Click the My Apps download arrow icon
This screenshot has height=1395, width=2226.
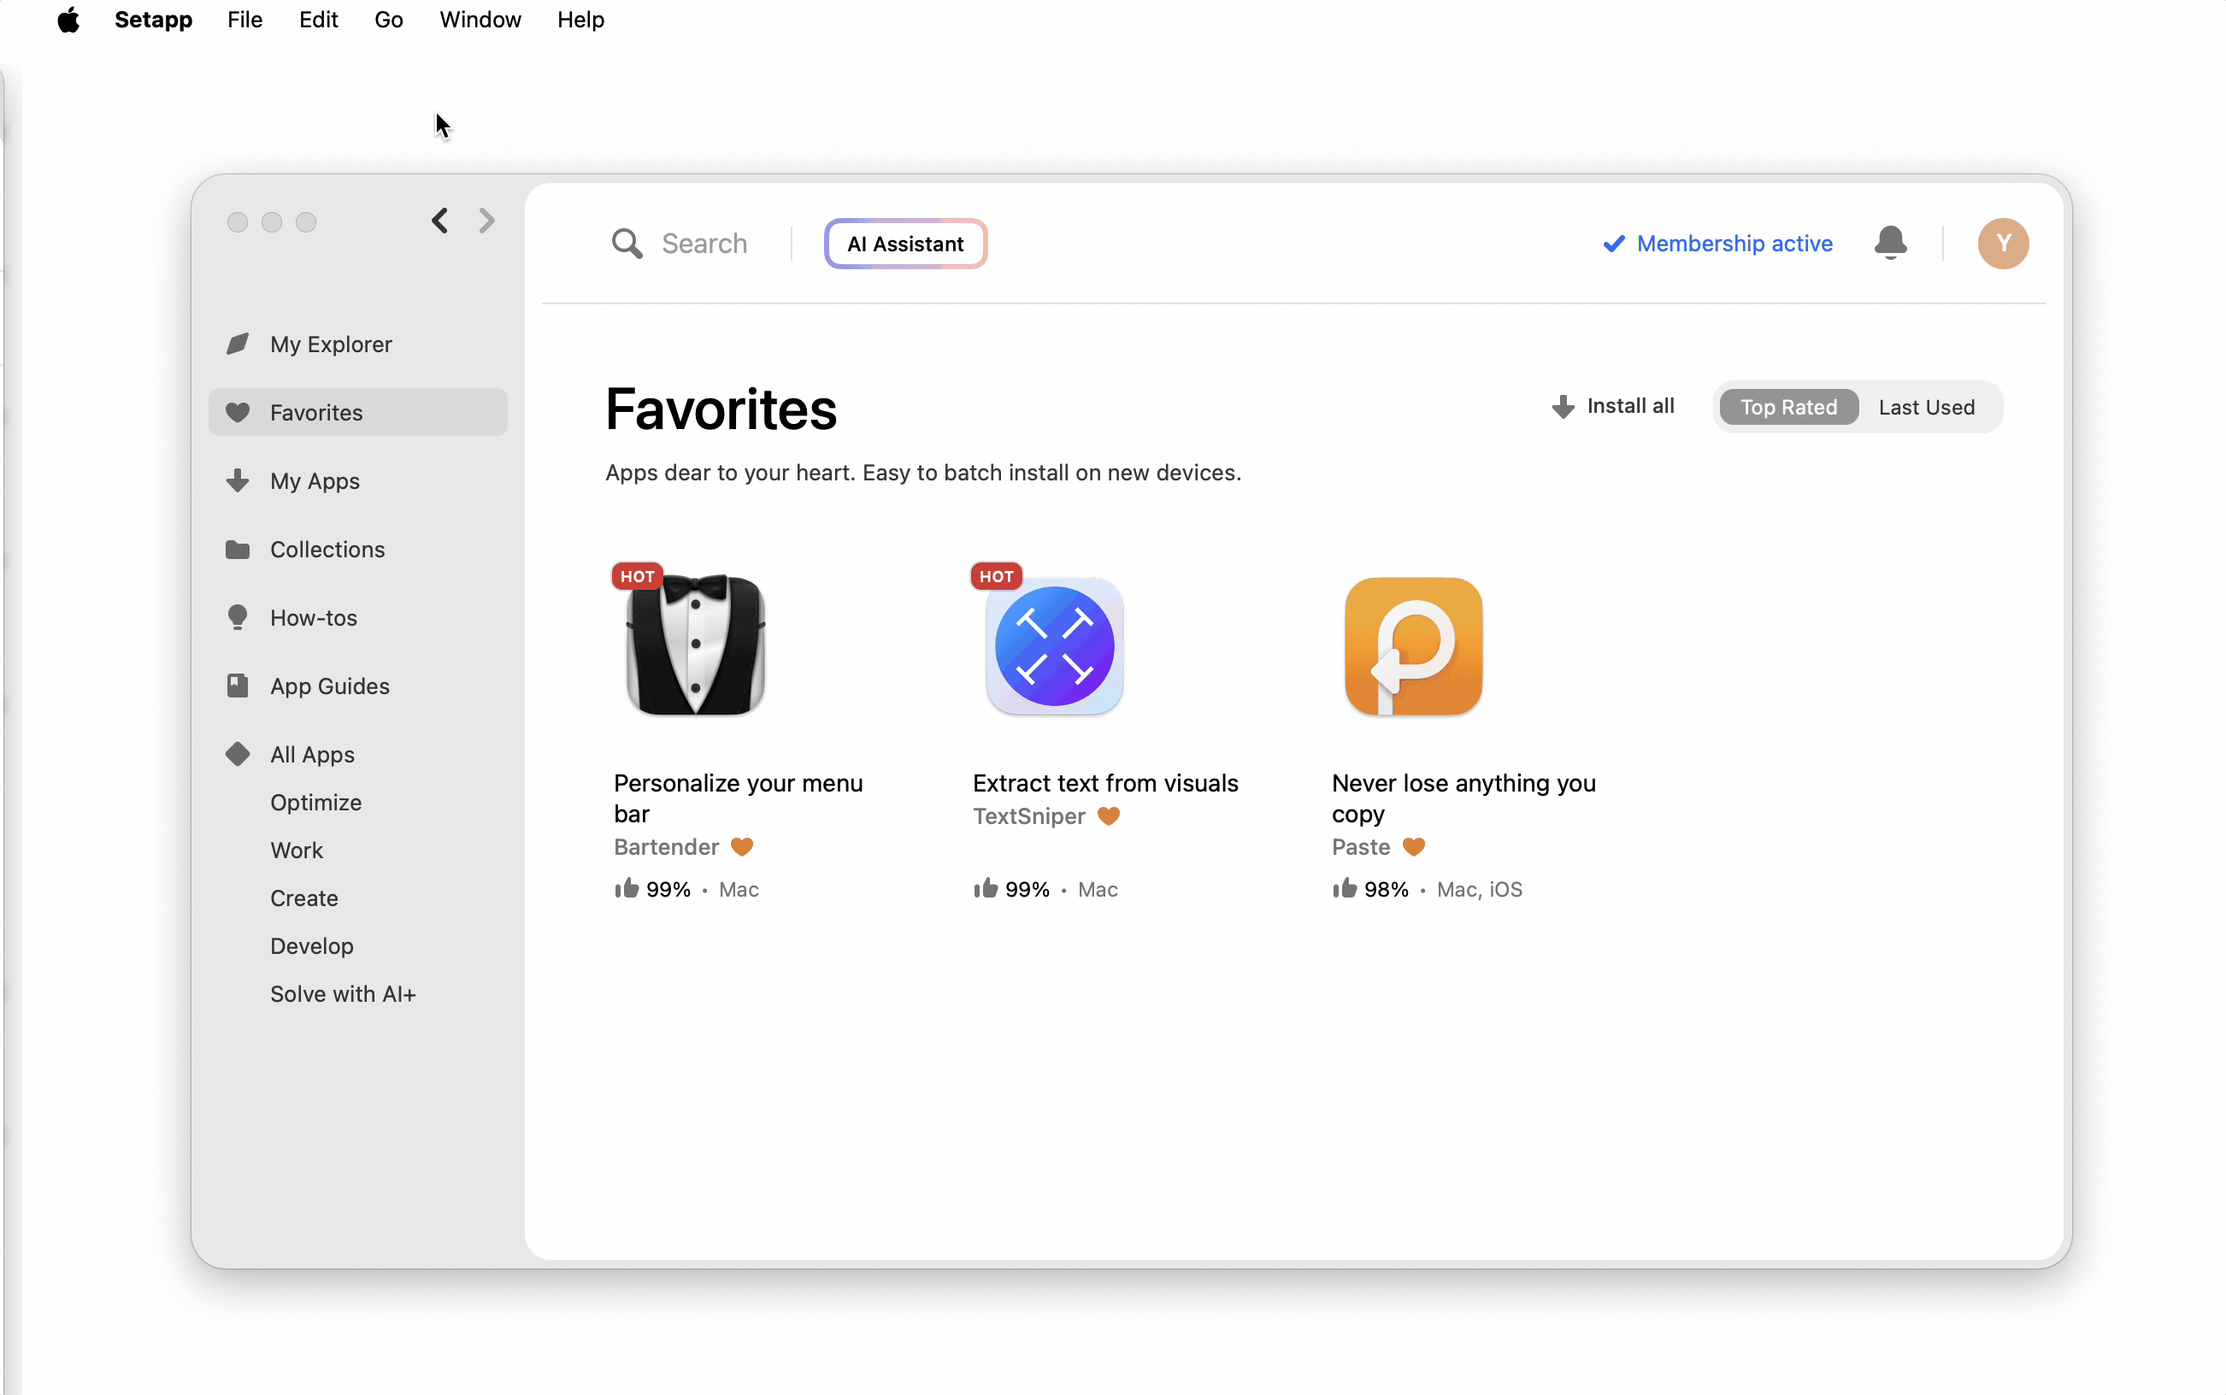coord(237,480)
